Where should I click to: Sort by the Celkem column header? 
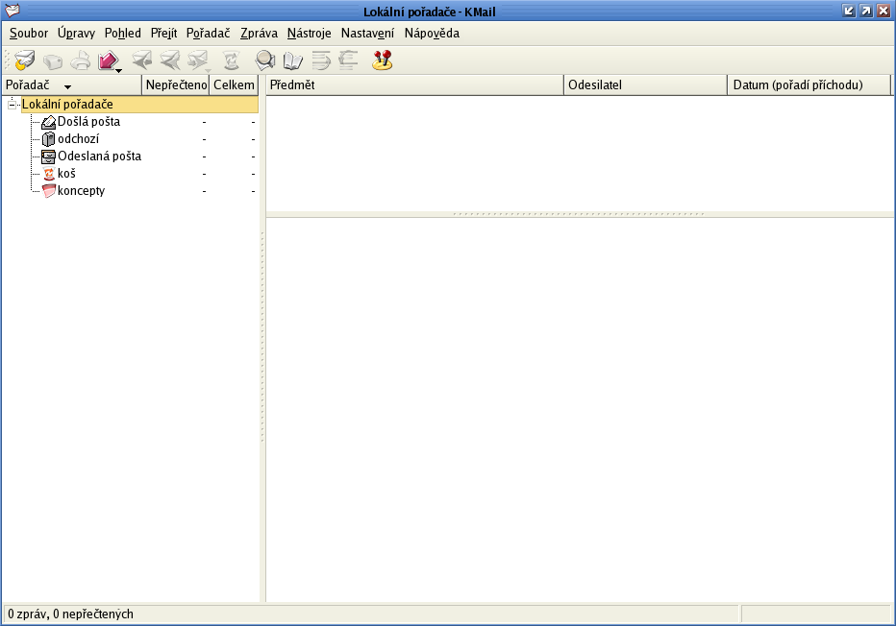[234, 85]
